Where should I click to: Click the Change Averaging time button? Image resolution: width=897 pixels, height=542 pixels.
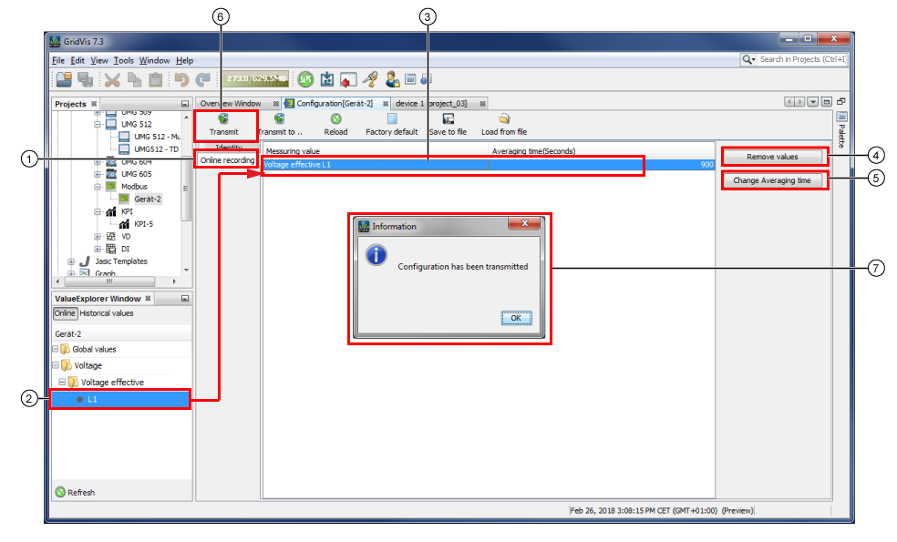[x=772, y=180]
